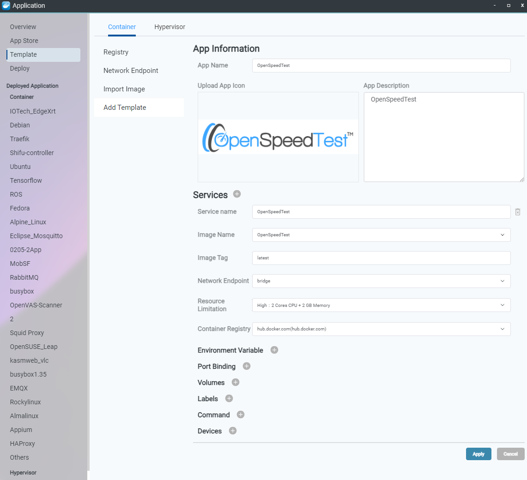Select the container named 2

point(12,319)
